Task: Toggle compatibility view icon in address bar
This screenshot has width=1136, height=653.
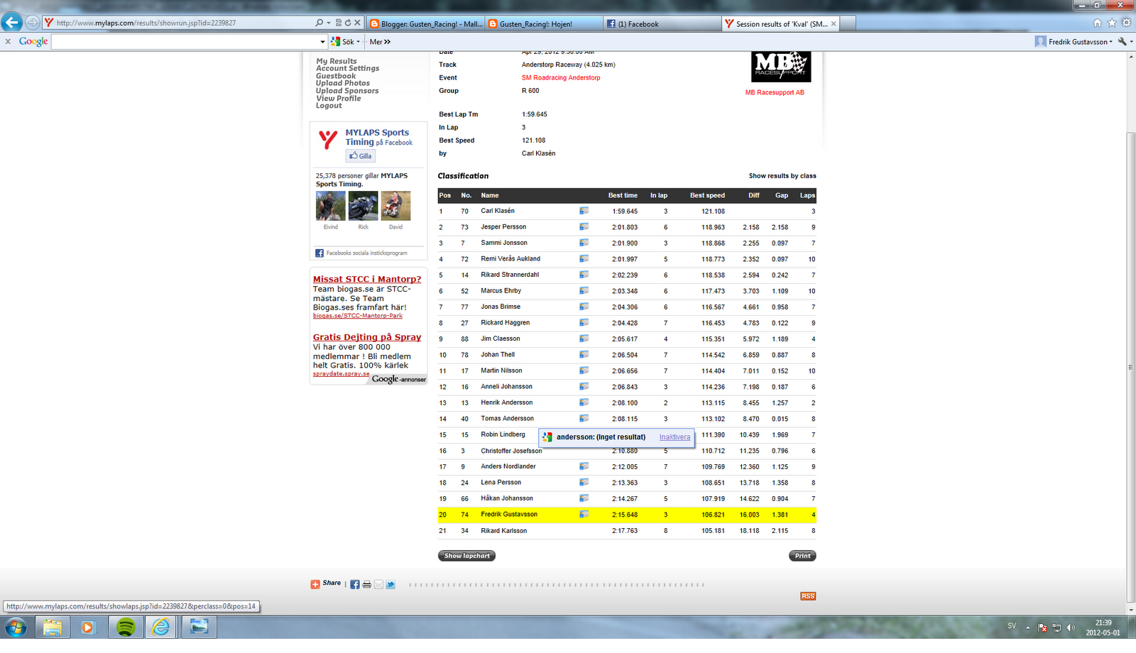Action: [339, 23]
